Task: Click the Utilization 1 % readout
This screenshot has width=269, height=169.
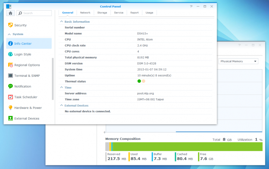Action: coord(250,140)
